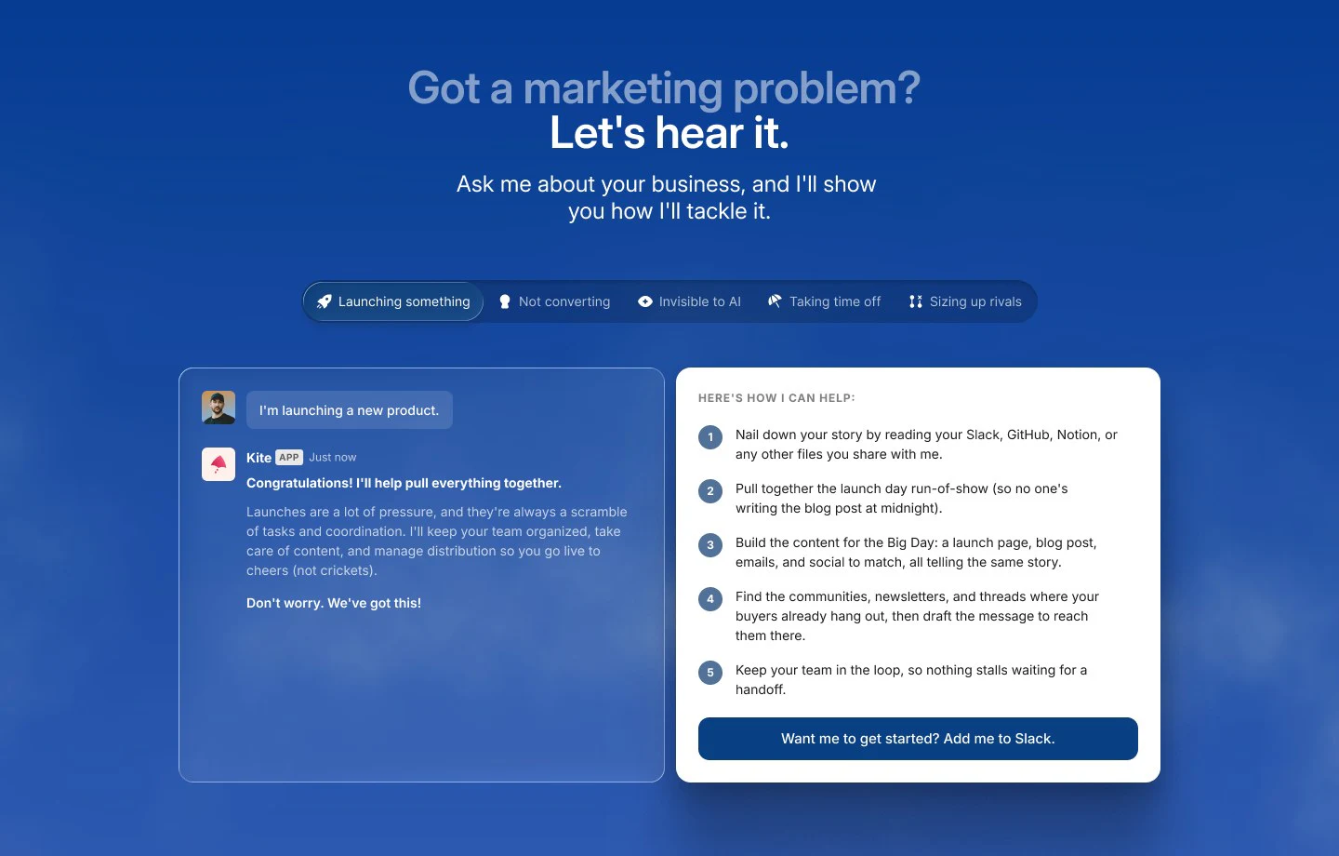Click the "Keep your team in the loop" text
Viewport: 1339px width, 856px height.
[x=911, y=679]
